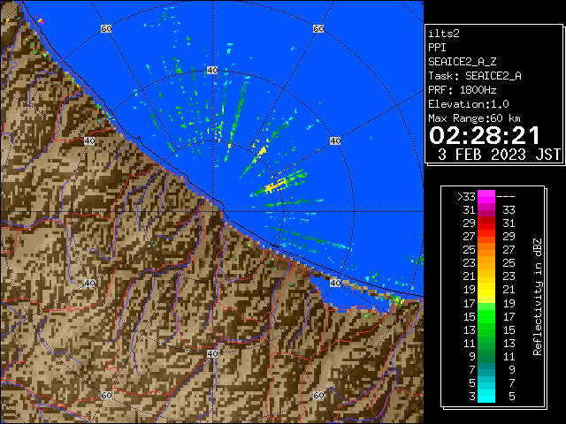Pick the magenta >33 dBZ legend swatch
Viewport: 566px width, 424px height.
click(x=486, y=197)
